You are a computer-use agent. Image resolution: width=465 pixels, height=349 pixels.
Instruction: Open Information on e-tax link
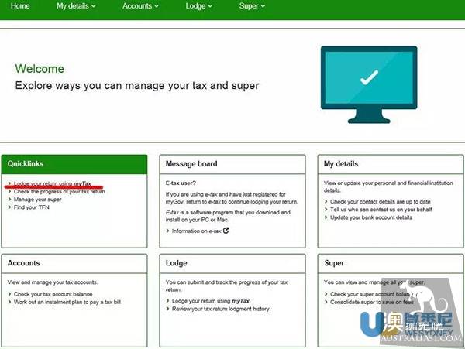(x=197, y=231)
